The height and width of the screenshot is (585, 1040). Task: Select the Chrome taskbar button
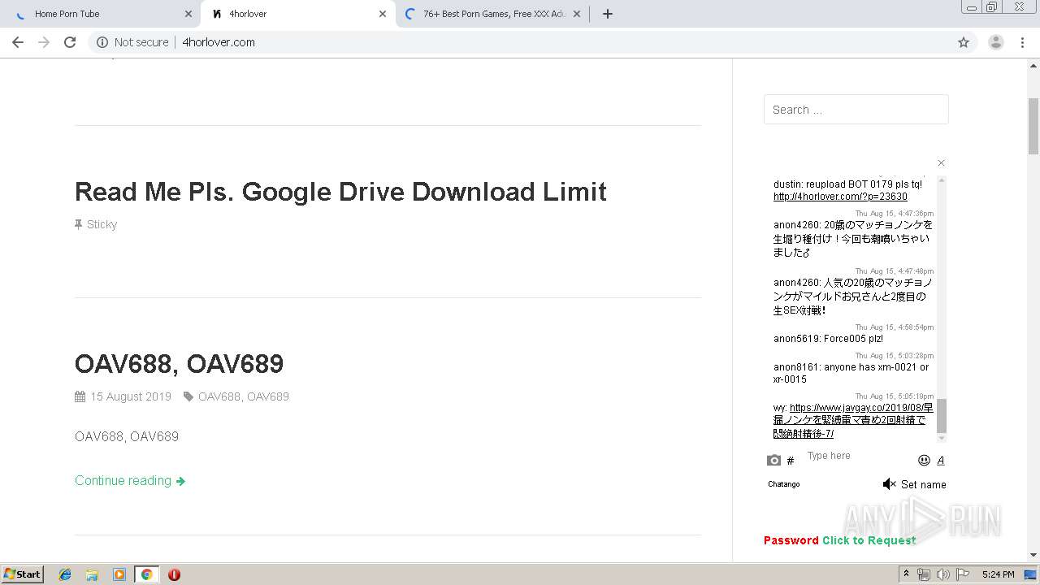click(146, 574)
